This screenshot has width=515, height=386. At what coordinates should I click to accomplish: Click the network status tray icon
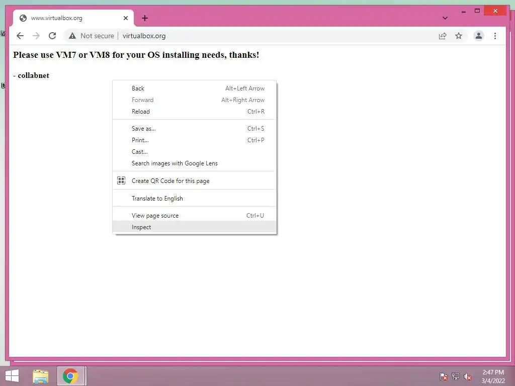(x=456, y=376)
